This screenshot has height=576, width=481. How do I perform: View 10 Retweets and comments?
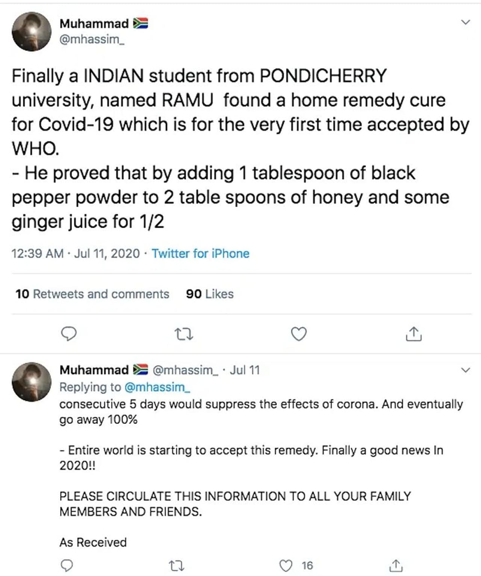click(92, 294)
